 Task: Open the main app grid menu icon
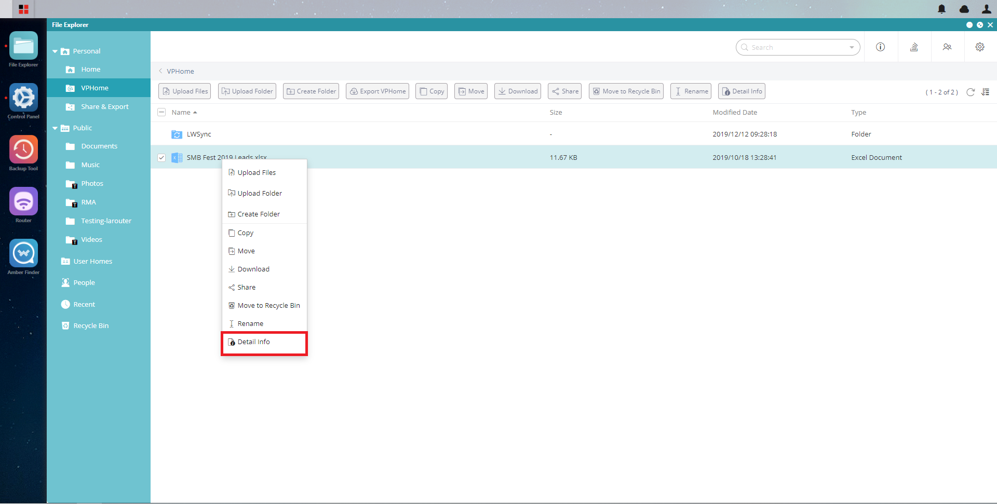tap(23, 9)
